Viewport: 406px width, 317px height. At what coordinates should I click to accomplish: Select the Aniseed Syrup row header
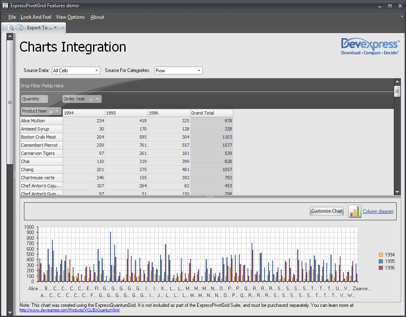41,129
